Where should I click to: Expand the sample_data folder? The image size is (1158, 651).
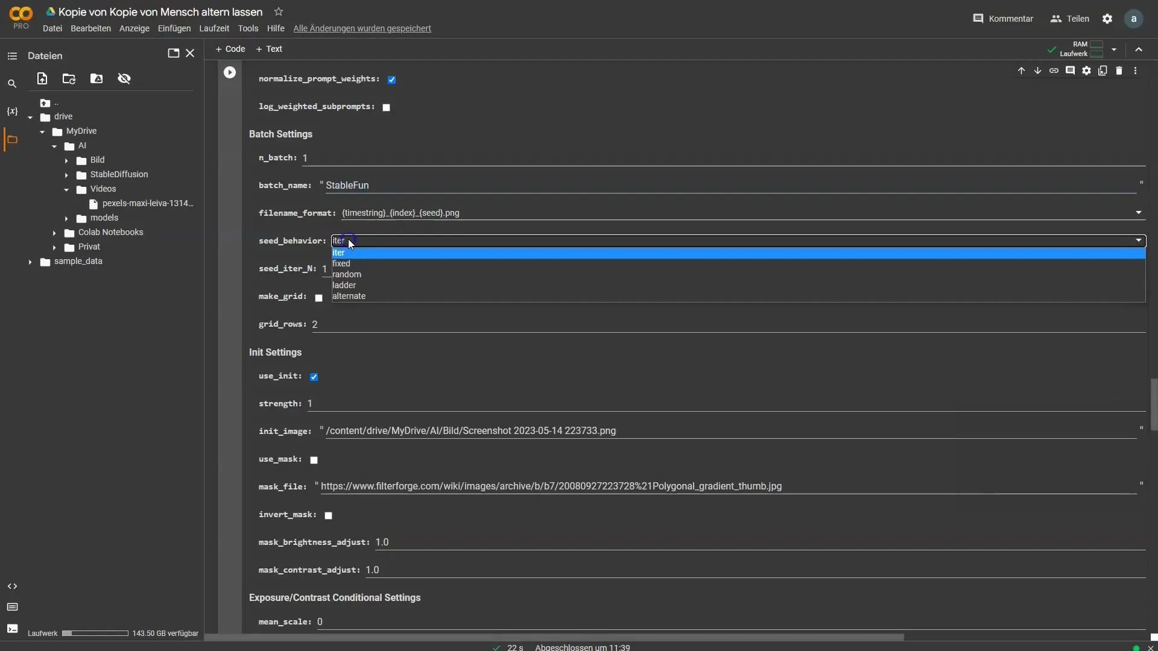tap(30, 262)
